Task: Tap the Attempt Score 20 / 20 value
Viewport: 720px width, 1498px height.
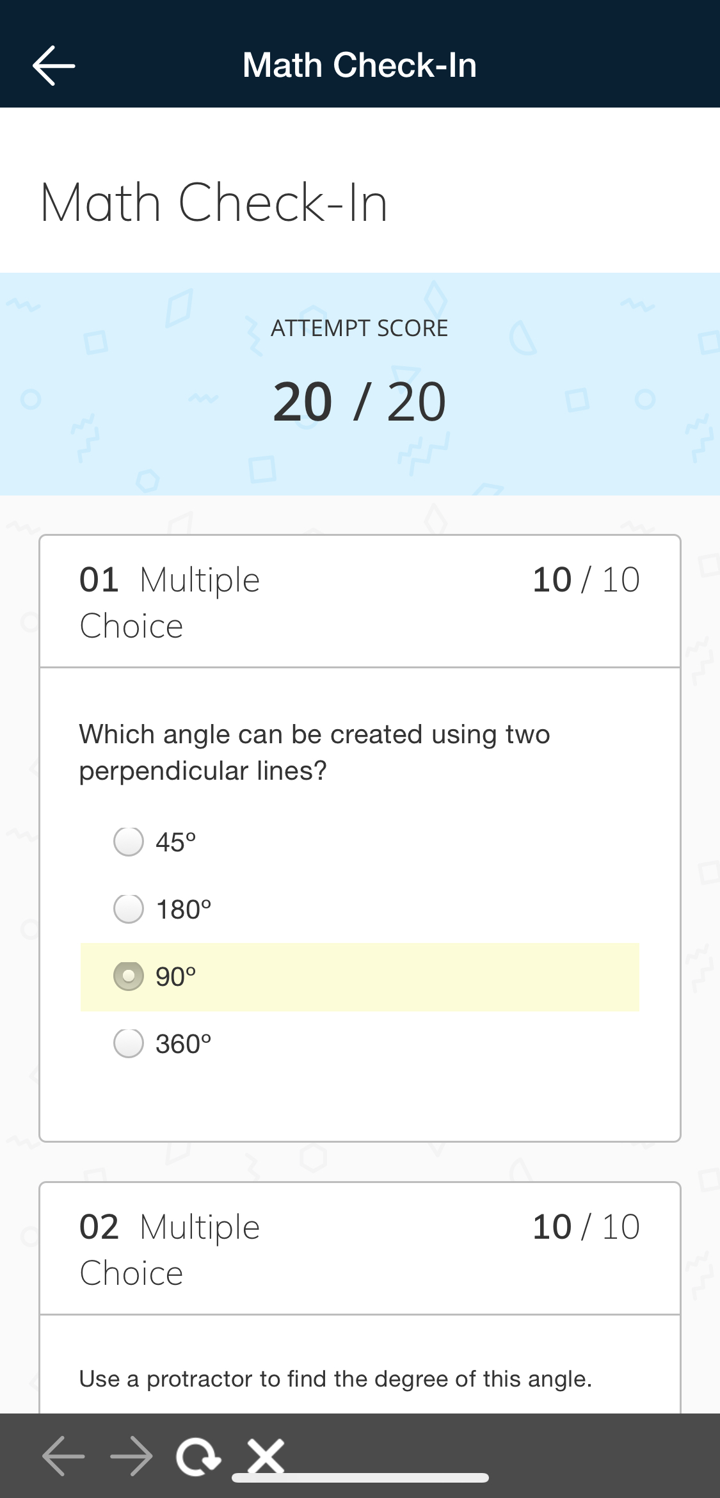Action: pos(360,402)
